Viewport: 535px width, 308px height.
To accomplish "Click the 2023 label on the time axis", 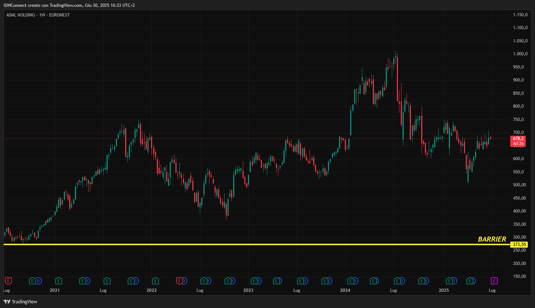I will pos(248,290).
